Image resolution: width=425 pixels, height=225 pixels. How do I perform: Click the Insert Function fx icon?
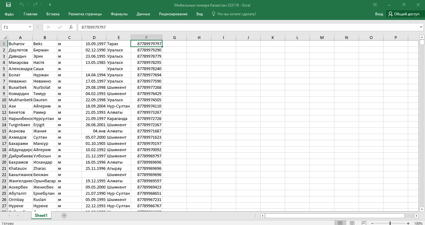pyautogui.click(x=71, y=27)
